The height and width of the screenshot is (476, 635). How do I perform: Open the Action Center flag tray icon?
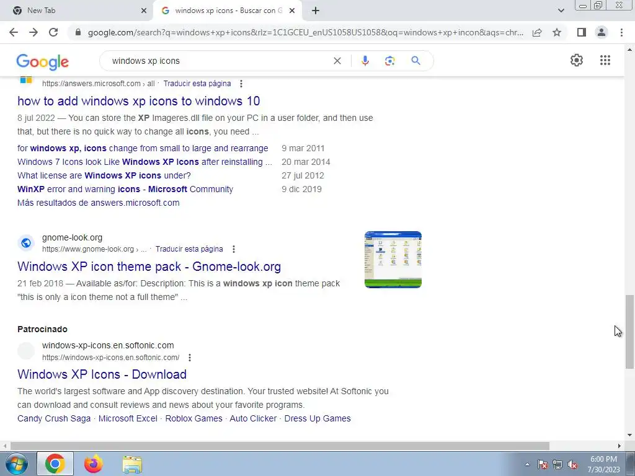click(543, 465)
